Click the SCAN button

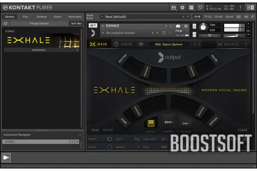95,130
